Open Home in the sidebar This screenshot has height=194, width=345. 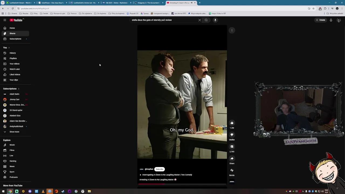point(15,28)
